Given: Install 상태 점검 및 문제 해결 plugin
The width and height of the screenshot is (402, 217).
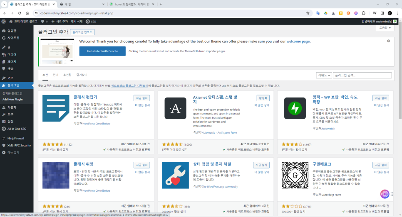Looking at the screenshot, I should (x=261, y=165).
